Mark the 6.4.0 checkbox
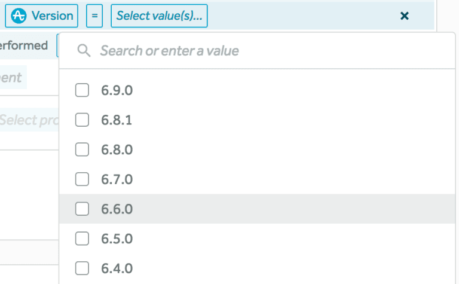The image size is (459, 284). coord(82,268)
